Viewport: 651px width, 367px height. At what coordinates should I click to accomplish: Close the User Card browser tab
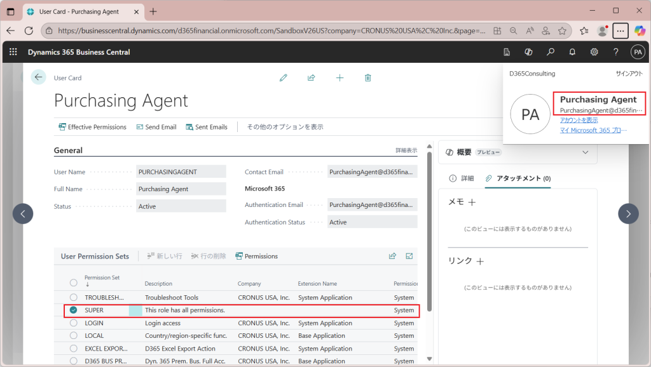click(x=136, y=11)
